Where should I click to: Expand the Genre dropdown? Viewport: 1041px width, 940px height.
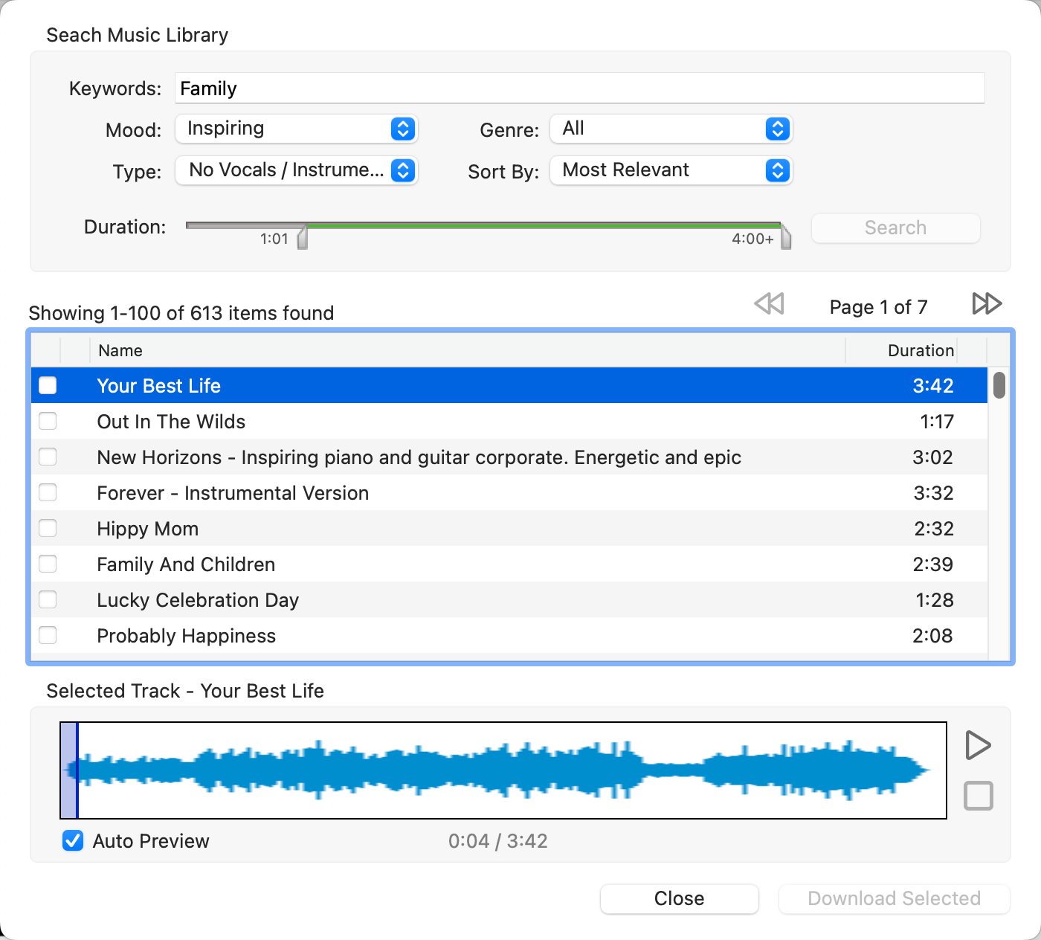coord(671,129)
